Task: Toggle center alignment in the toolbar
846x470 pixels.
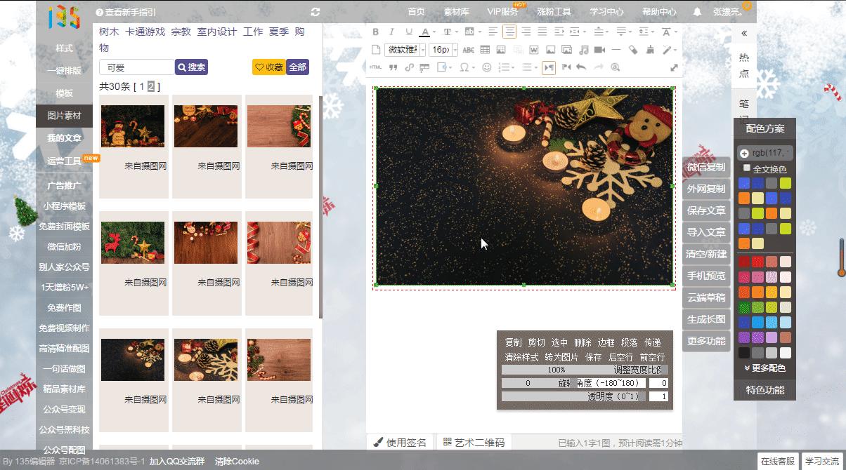Action: 509,32
